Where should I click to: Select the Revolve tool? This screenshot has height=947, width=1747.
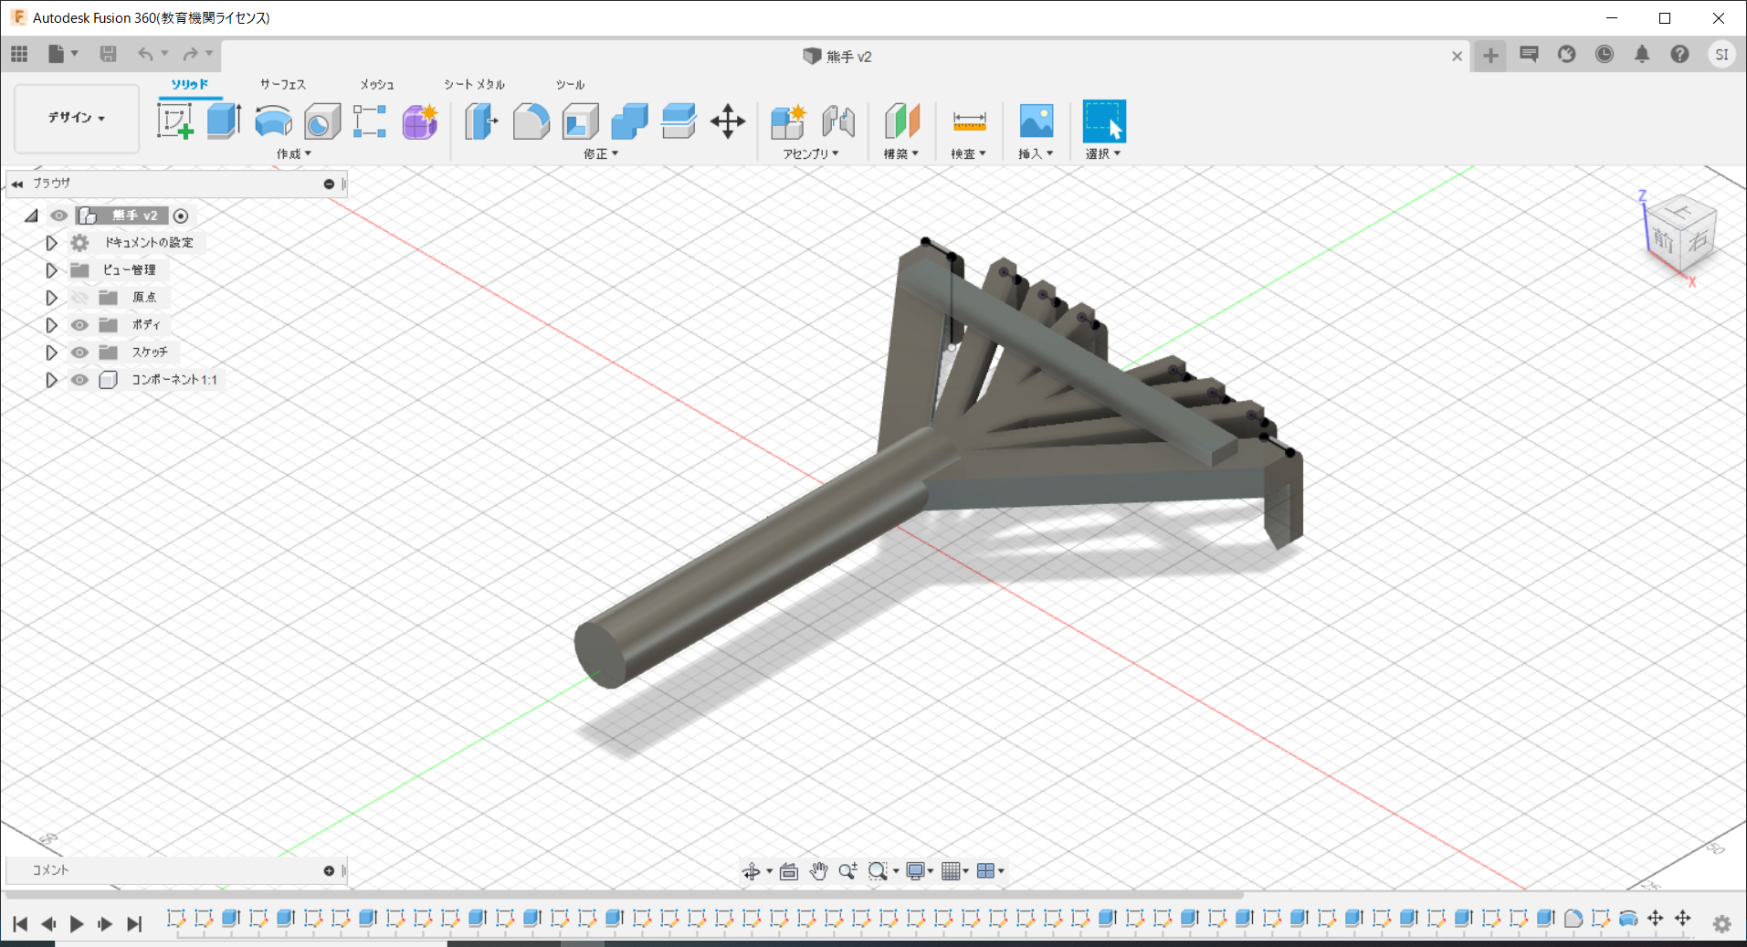pos(273,121)
